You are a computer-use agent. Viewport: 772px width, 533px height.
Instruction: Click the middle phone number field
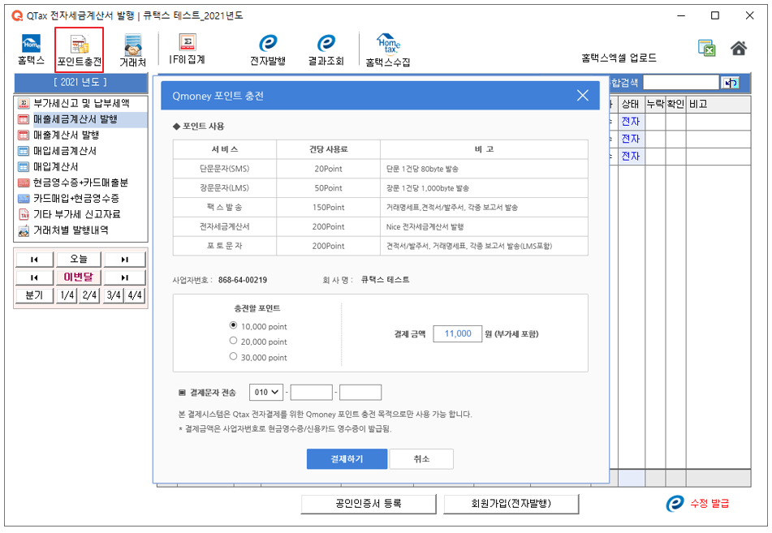(x=311, y=392)
